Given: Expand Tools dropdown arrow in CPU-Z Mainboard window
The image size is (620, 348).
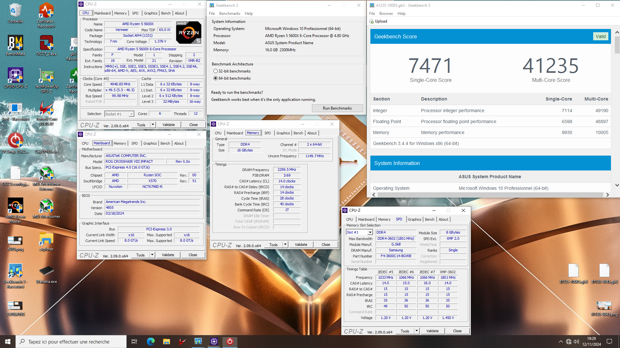Looking at the screenshot, I should click(x=152, y=255).
